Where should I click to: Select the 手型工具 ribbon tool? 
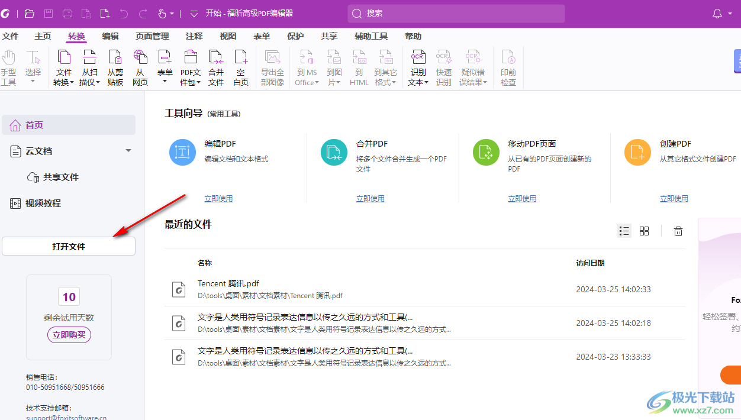point(8,68)
